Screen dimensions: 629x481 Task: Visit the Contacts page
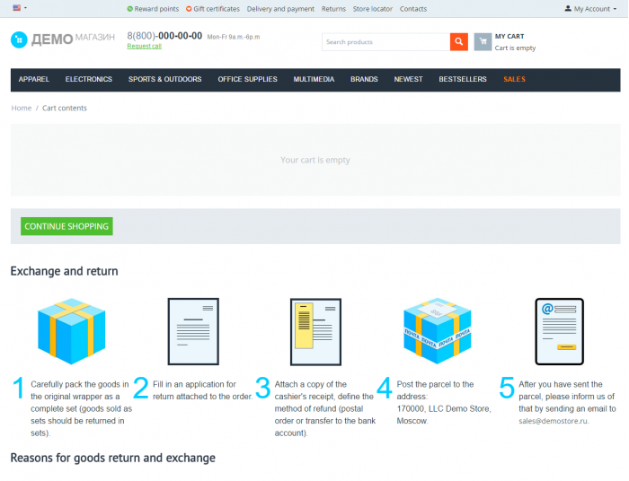pyautogui.click(x=412, y=9)
